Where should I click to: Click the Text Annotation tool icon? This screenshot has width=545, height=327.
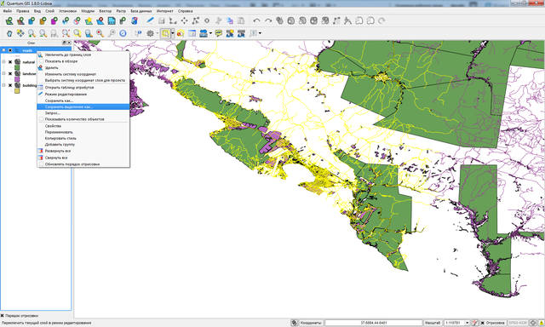coord(253,33)
